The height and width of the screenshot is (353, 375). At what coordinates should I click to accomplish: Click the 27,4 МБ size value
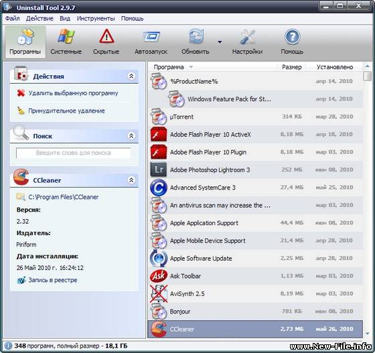point(292,188)
